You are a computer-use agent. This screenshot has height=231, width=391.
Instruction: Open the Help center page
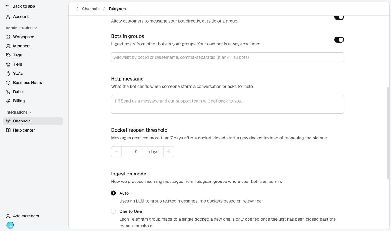[33, 130]
